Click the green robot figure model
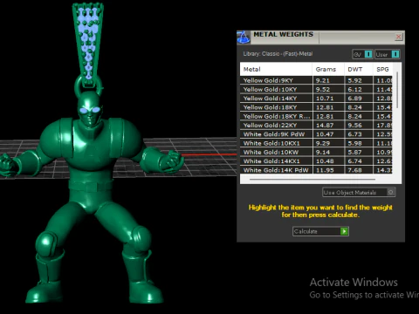The height and width of the screenshot is (314, 419). [92, 198]
